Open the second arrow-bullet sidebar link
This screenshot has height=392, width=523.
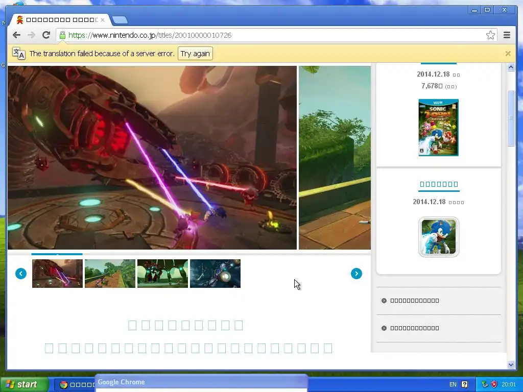point(414,328)
